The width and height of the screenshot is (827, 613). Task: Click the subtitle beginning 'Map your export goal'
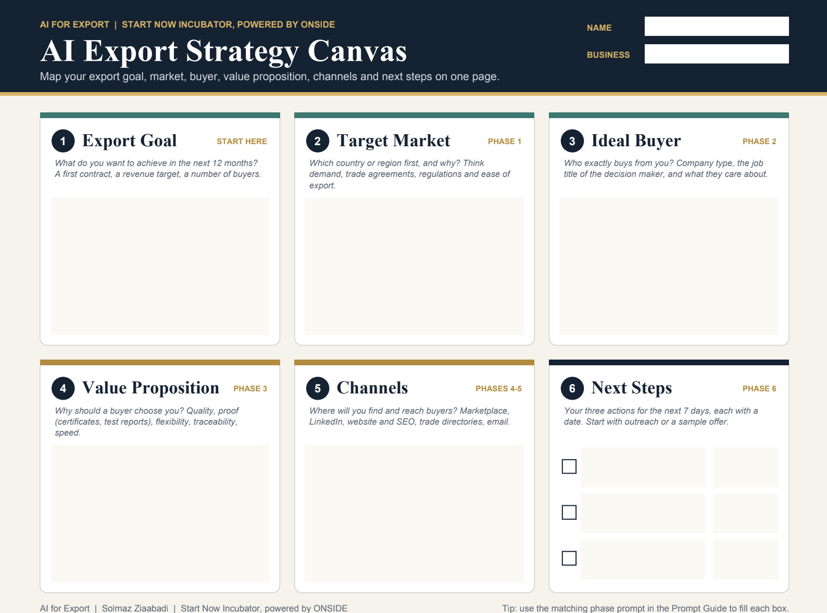270,76
